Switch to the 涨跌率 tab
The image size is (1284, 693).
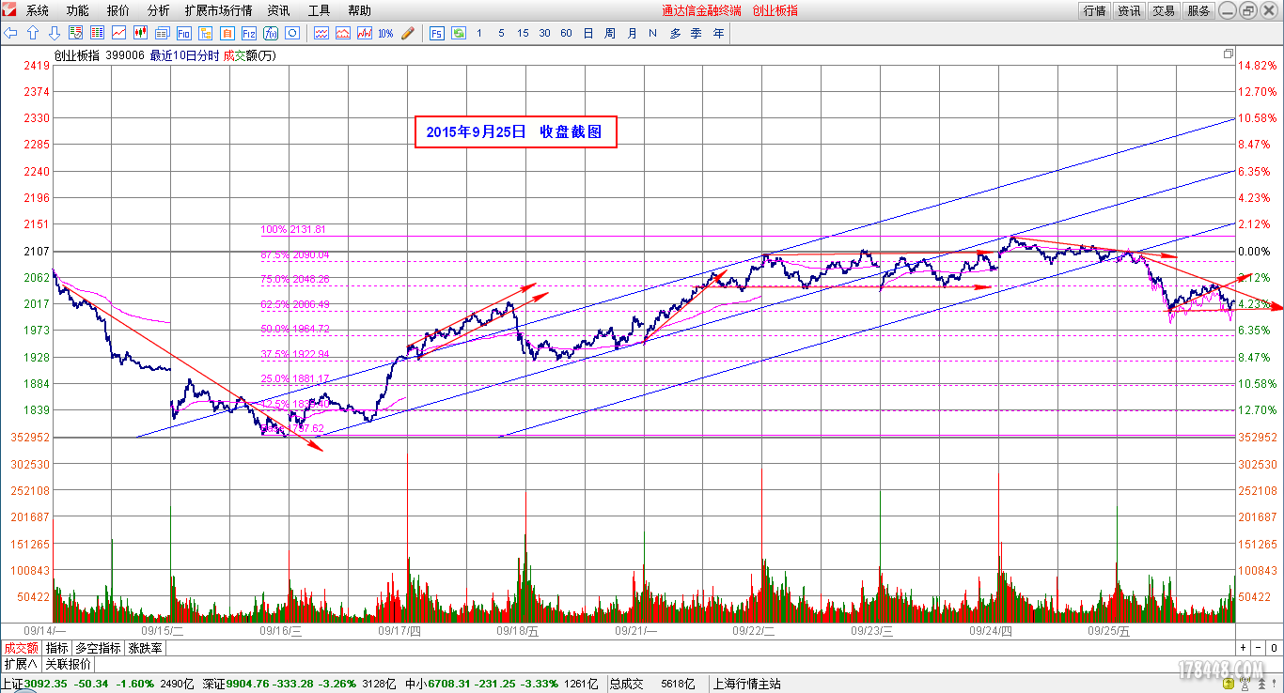click(145, 648)
